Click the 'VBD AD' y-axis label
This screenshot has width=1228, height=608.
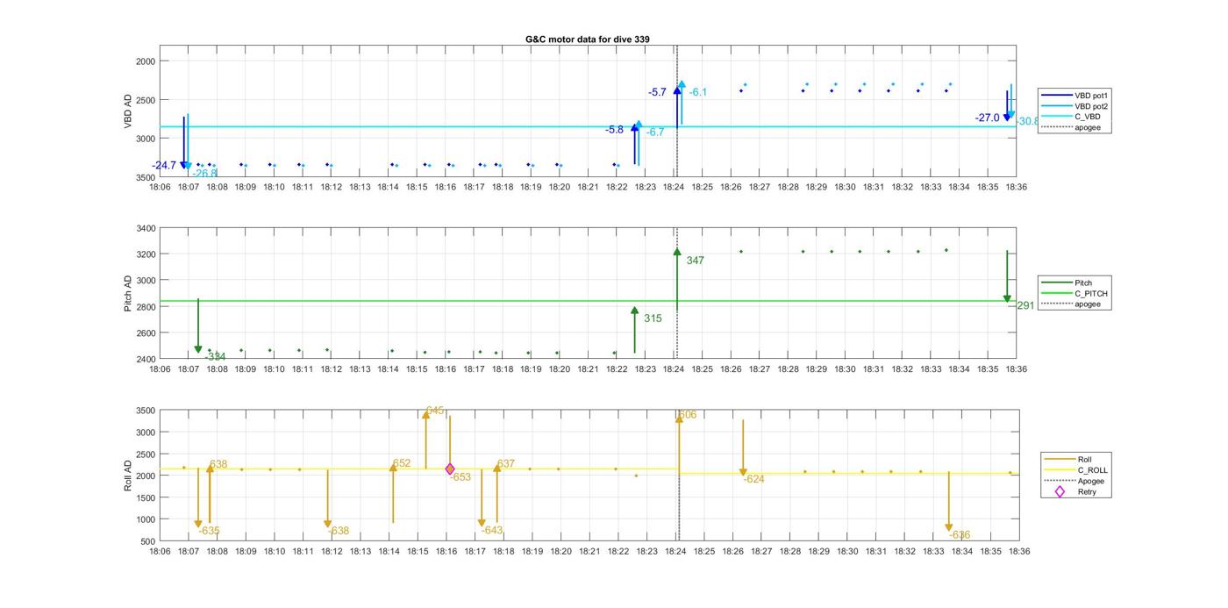click(x=128, y=111)
